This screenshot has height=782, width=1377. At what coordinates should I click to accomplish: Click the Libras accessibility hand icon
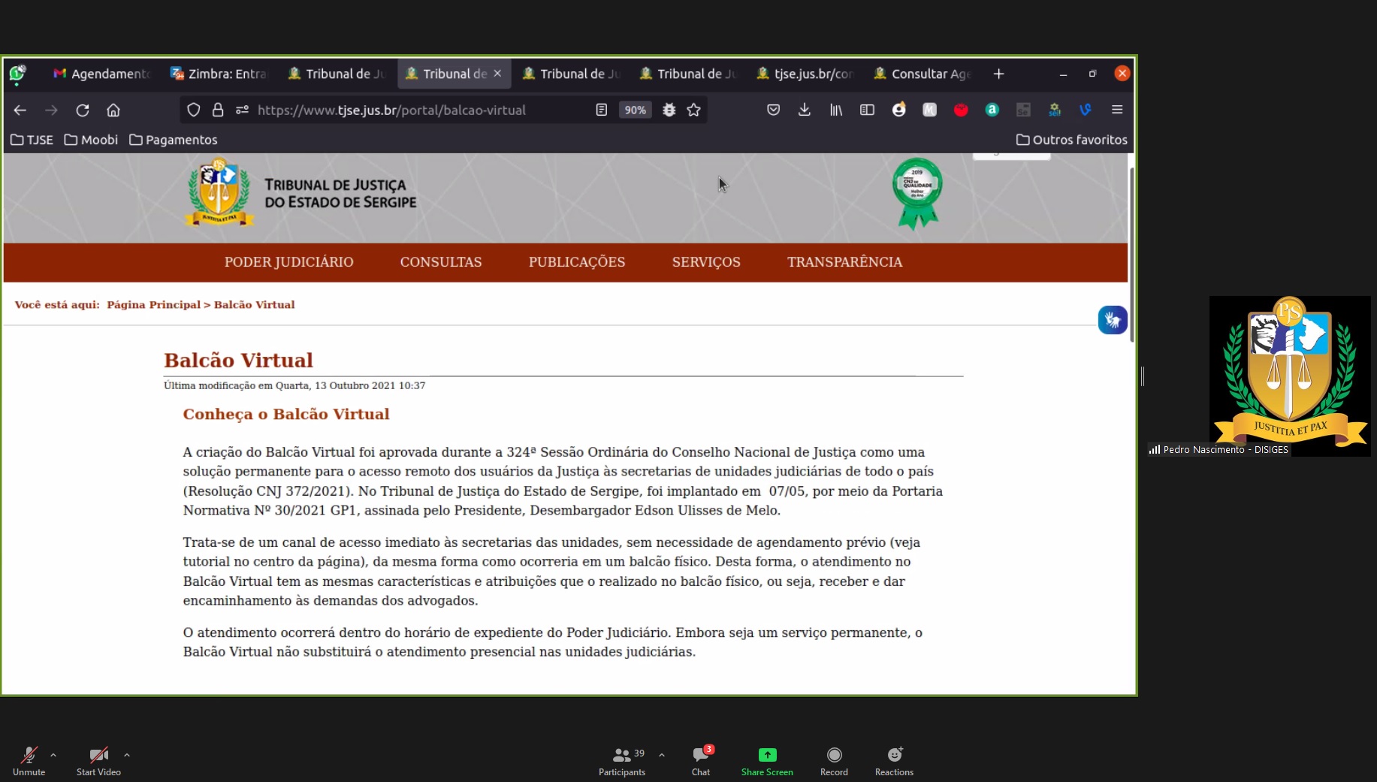tap(1112, 320)
